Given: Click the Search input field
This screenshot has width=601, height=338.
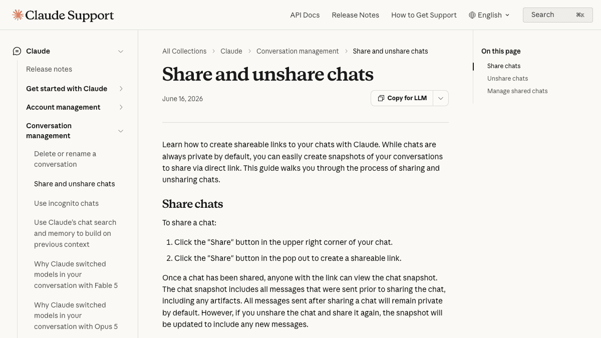Looking at the screenshot, I should coord(558,15).
